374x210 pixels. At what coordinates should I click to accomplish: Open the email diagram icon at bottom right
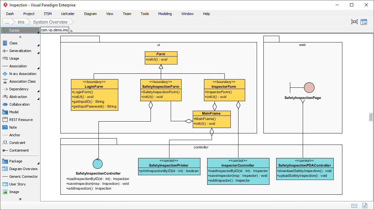354,206
